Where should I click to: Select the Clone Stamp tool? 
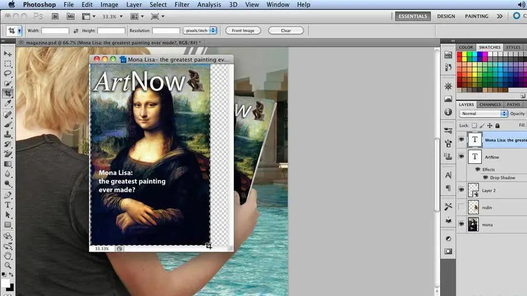pos(7,134)
